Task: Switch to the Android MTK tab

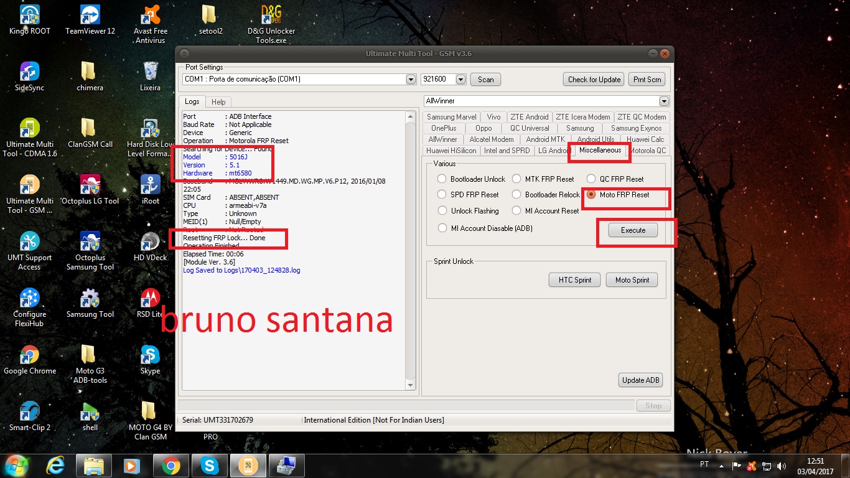Action: click(545, 139)
